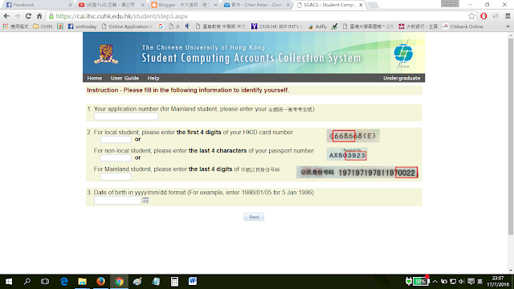The width and height of the screenshot is (514, 289).
Task: Click the HKID sample image
Action: (x=353, y=136)
